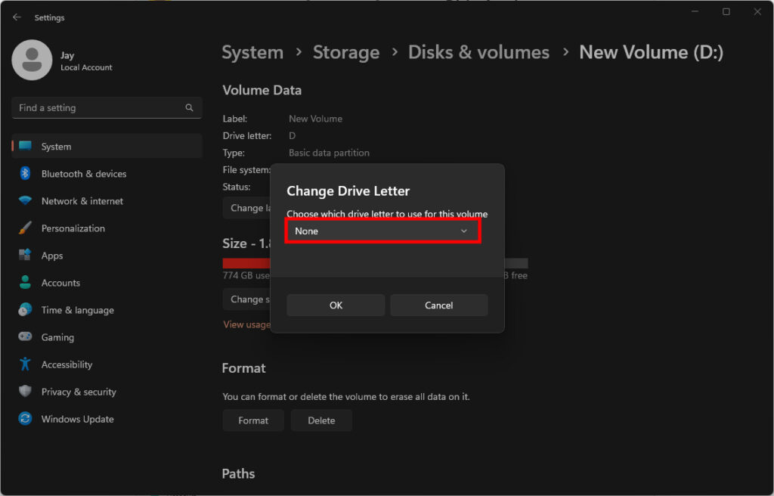
Task: Open Time & language settings
Action: 76,309
